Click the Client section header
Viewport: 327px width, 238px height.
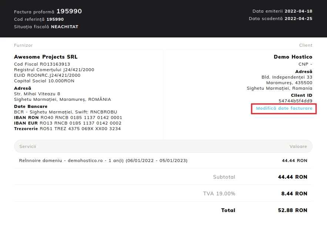click(x=306, y=45)
